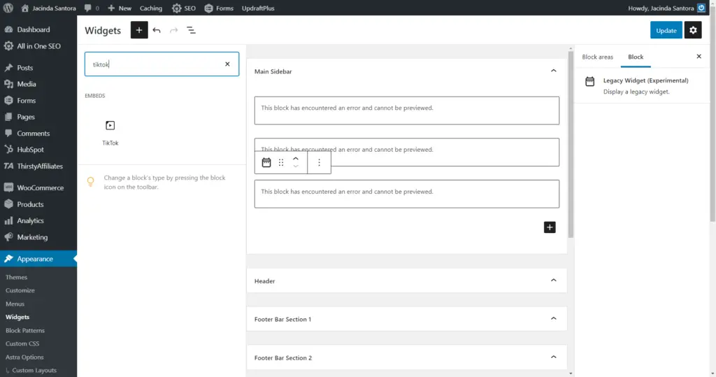Image resolution: width=716 pixels, height=377 pixels.
Task: Open settings gear next to Update
Action: 693,30
